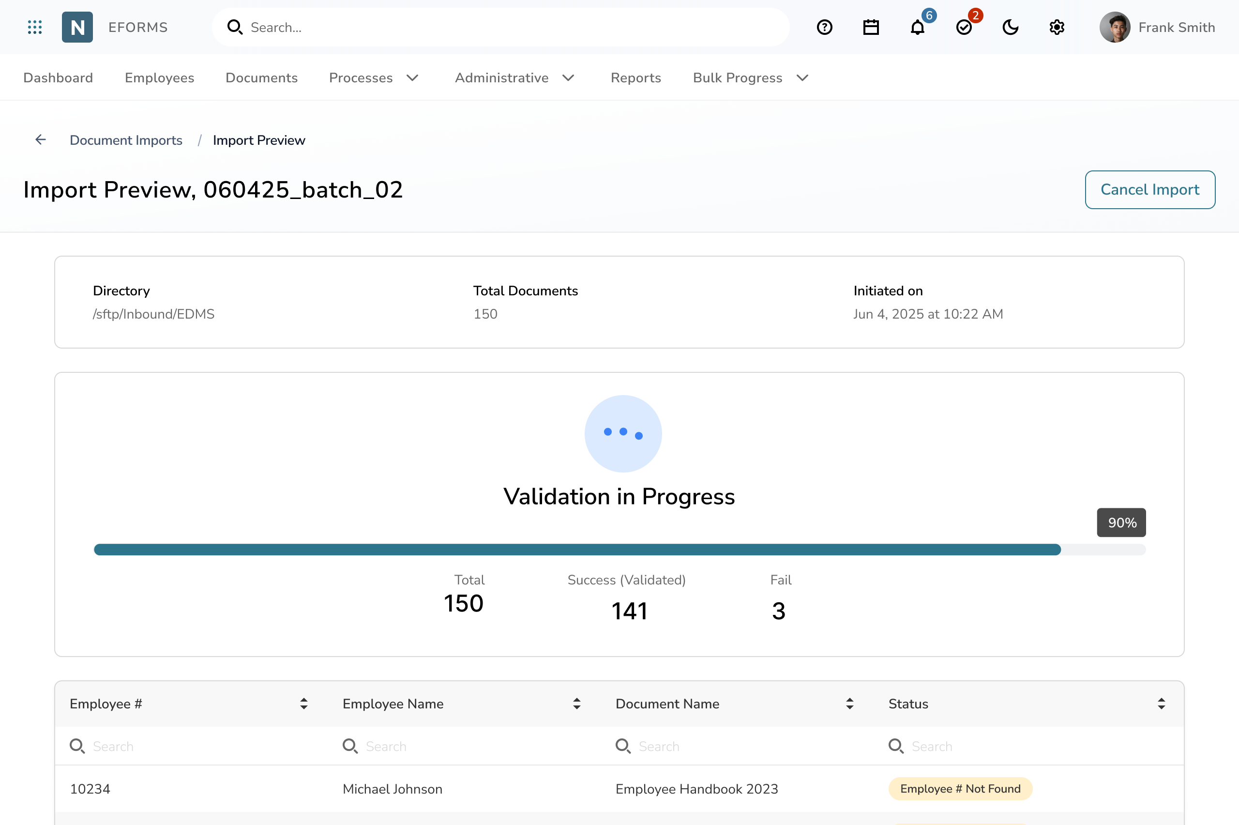Expand the Administrative dropdown
This screenshot has height=825, width=1239.
tap(514, 78)
